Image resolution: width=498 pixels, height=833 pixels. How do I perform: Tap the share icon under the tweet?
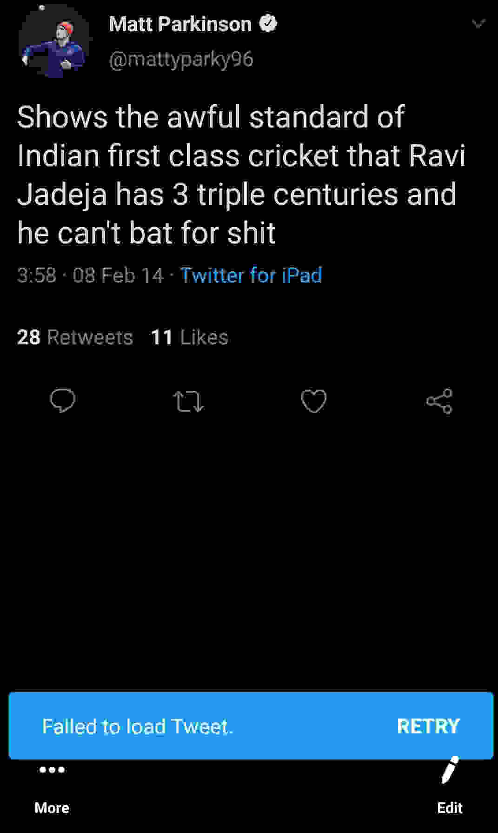coord(439,401)
